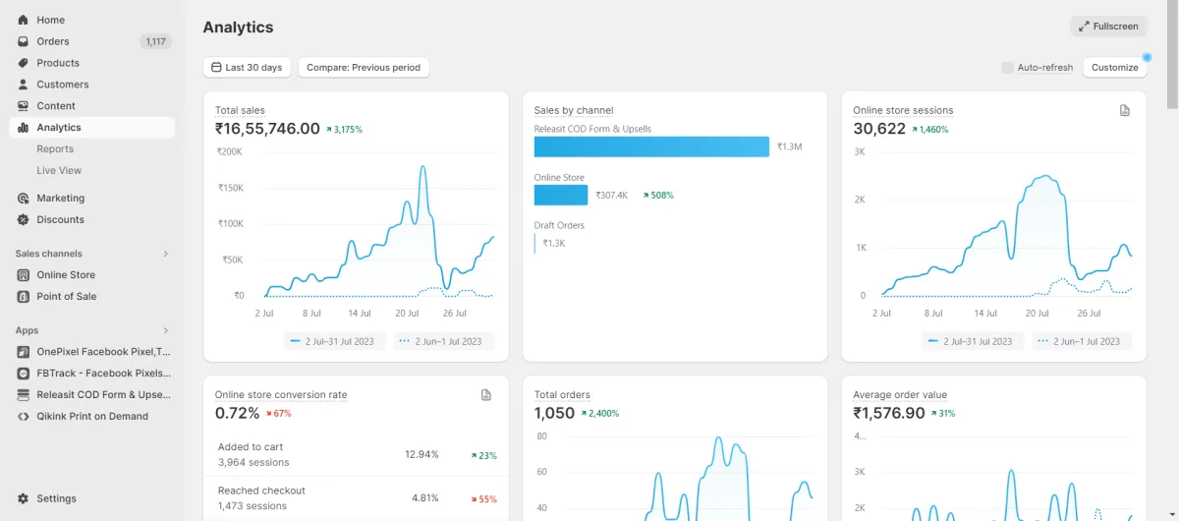Click the 3,175% total sales change indicator

(345, 130)
